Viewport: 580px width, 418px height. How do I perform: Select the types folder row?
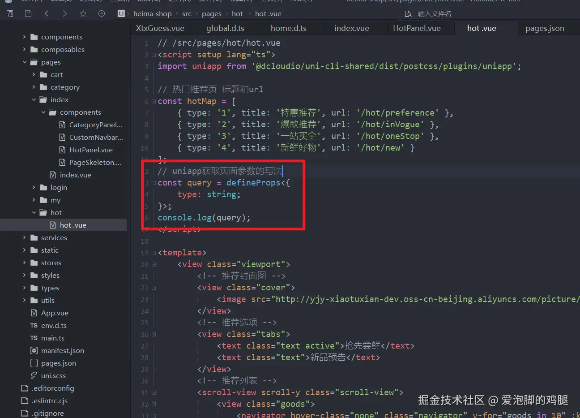pos(64,288)
